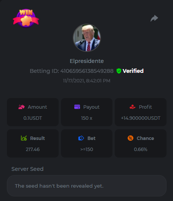Click the Server Seed field

(87, 186)
